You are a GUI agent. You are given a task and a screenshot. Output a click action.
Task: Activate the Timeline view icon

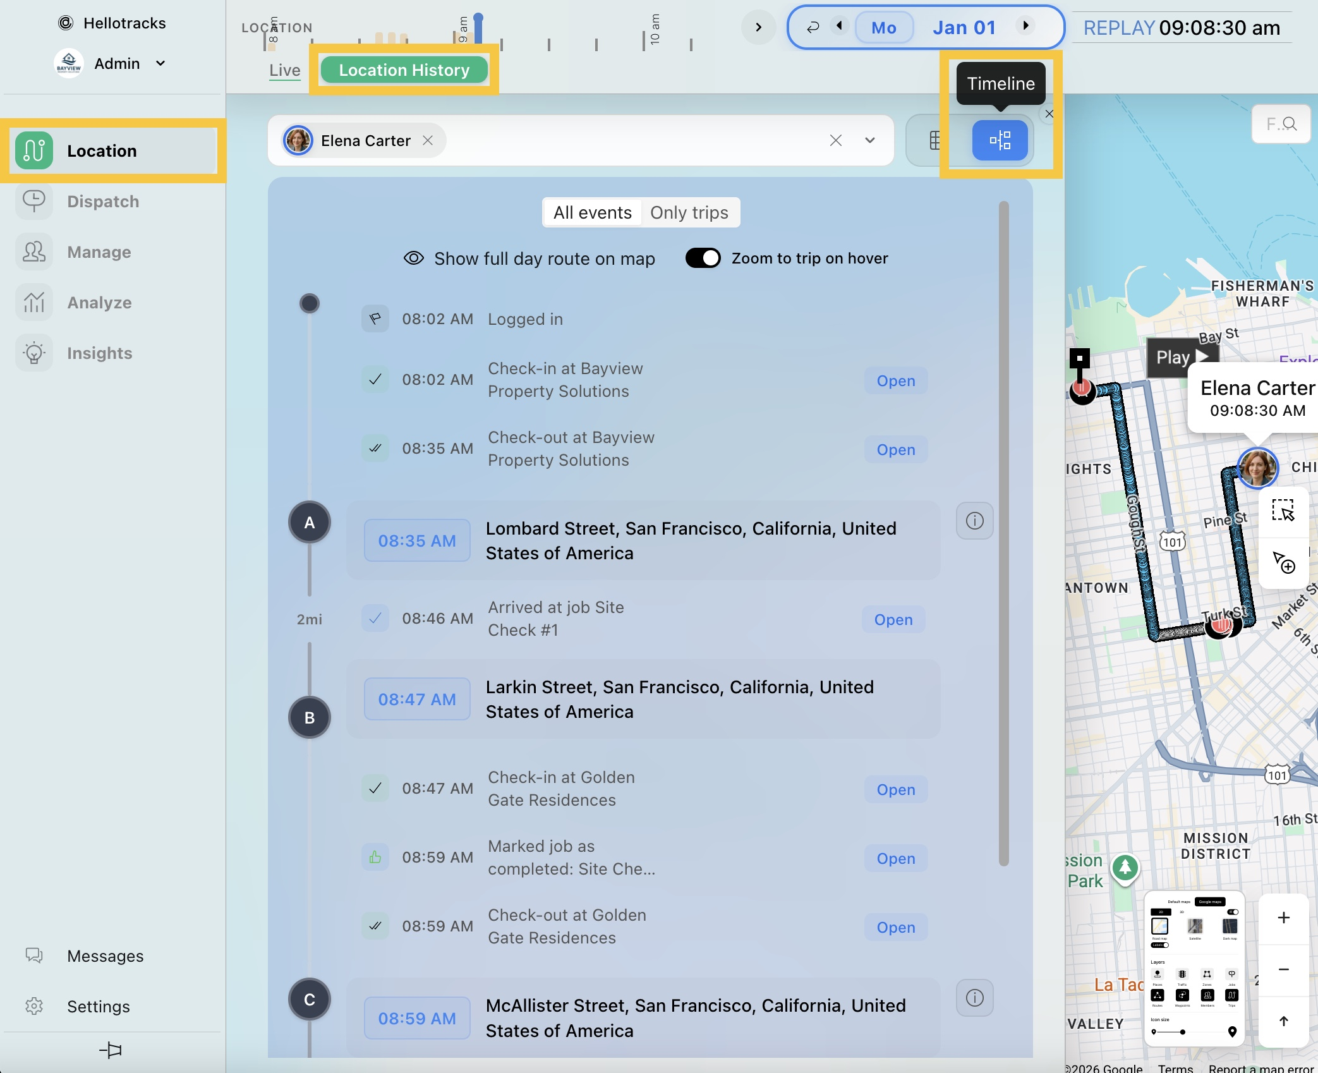(x=1000, y=140)
